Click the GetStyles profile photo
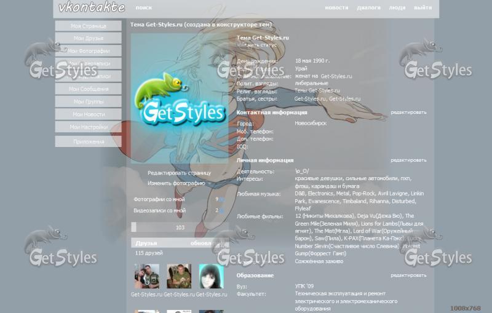492x313 pixels. [x=180, y=98]
